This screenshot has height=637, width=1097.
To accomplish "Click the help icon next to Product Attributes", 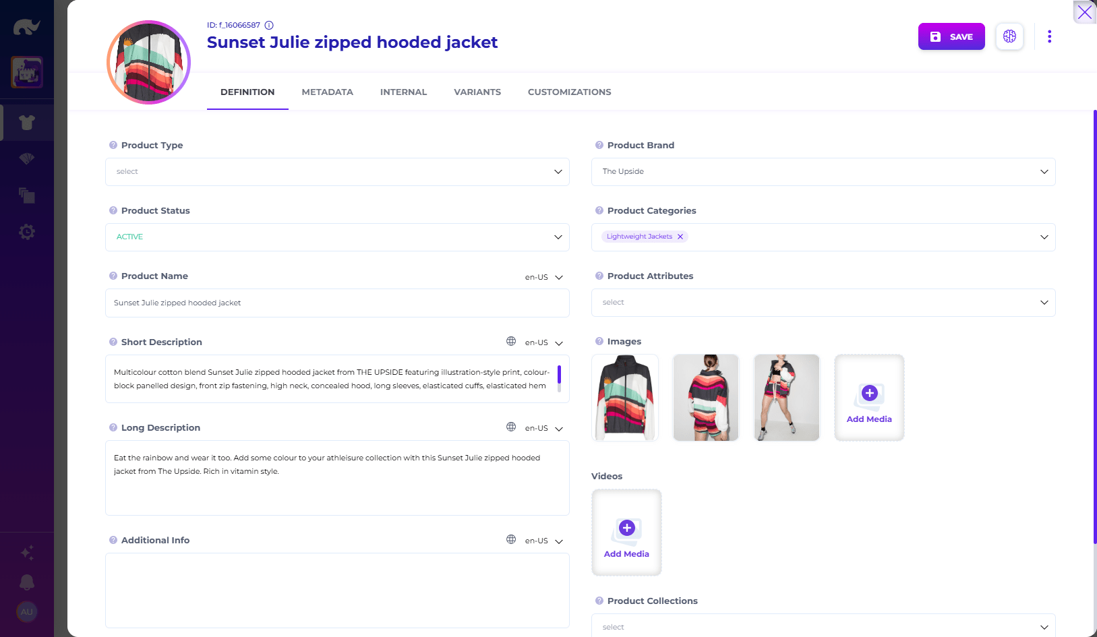I will (x=599, y=276).
